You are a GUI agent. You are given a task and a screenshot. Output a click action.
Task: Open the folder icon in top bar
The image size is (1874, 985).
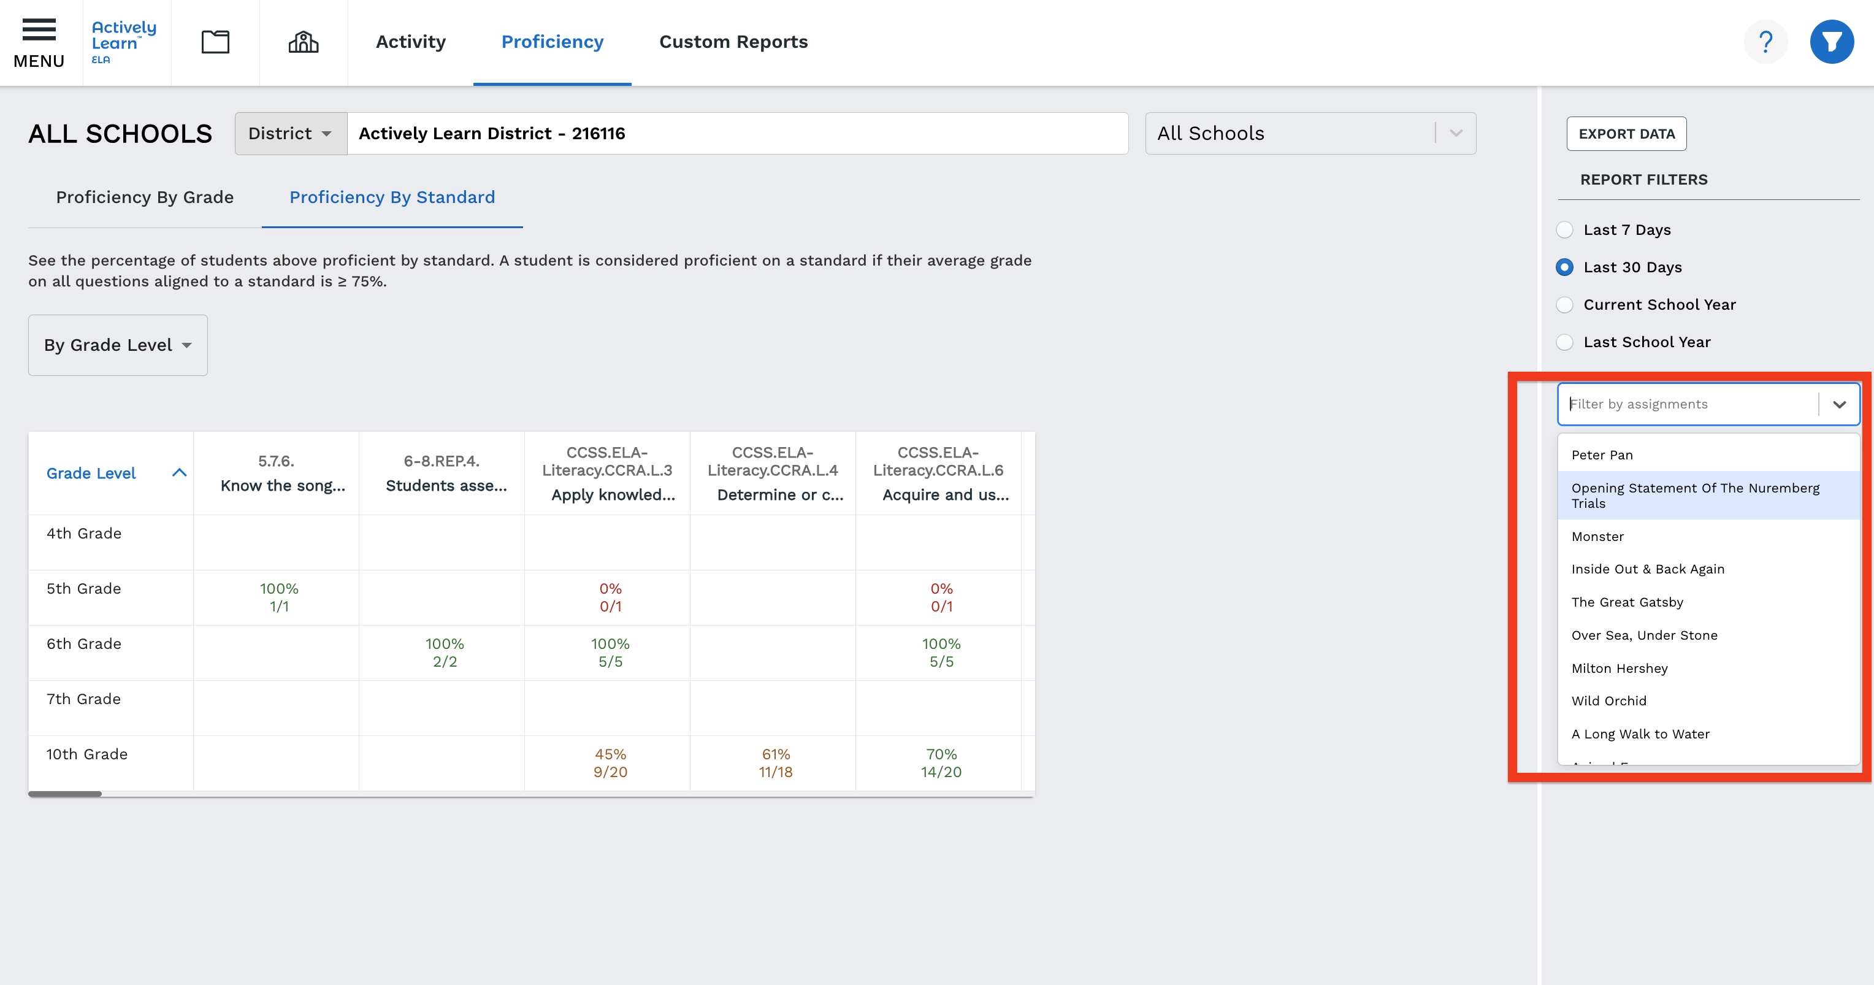[x=215, y=42]
